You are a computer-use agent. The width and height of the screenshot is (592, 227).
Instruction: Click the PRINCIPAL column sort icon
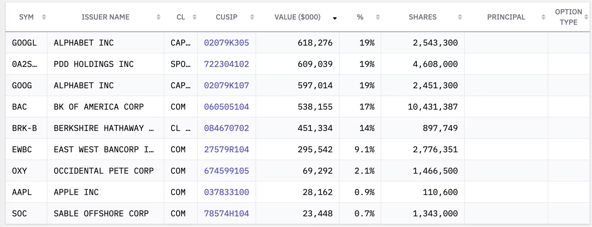pyautogui.click(x=543, y=17)
